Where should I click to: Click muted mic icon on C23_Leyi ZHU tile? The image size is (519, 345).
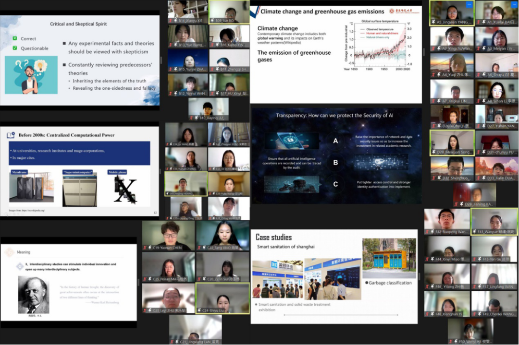[145, 310]
